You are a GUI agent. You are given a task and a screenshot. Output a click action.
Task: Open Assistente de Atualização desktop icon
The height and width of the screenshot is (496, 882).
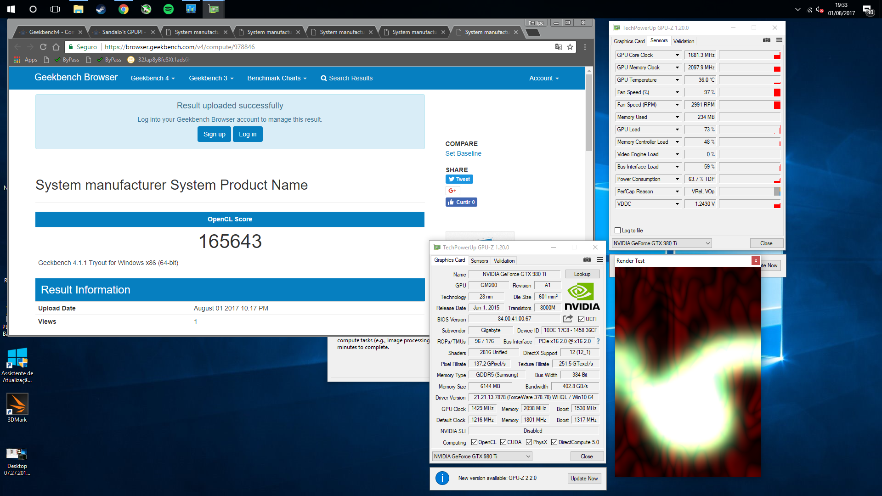point(17,365)
